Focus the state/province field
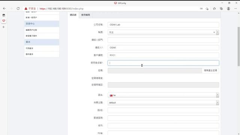The width and height of the screenshot is (240, 135). (163, 133)
